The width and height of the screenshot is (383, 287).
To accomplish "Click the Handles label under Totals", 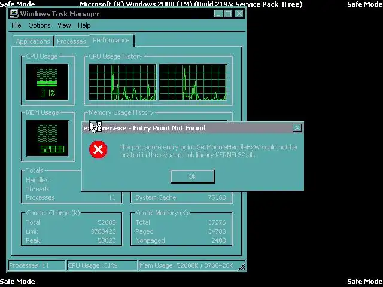I will pos(37,180).
